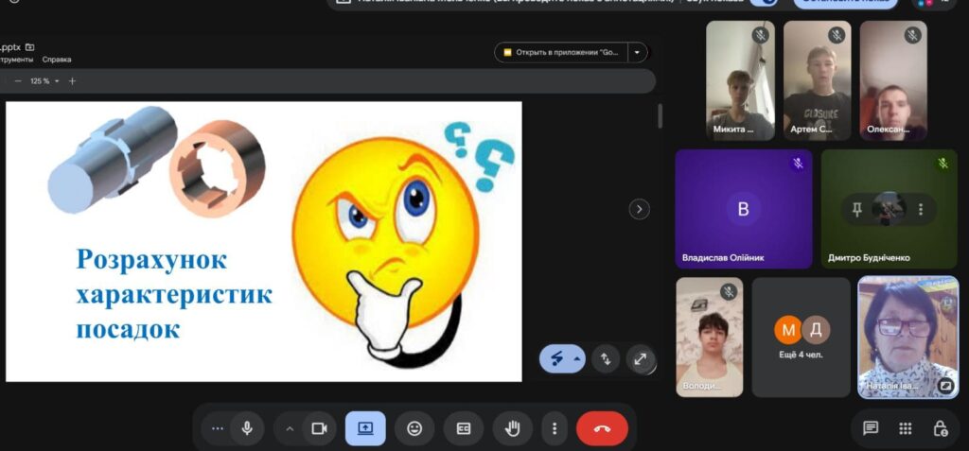Select Олександр's video tile
This screenshot has height=451, width=969.
coord(893,80)
